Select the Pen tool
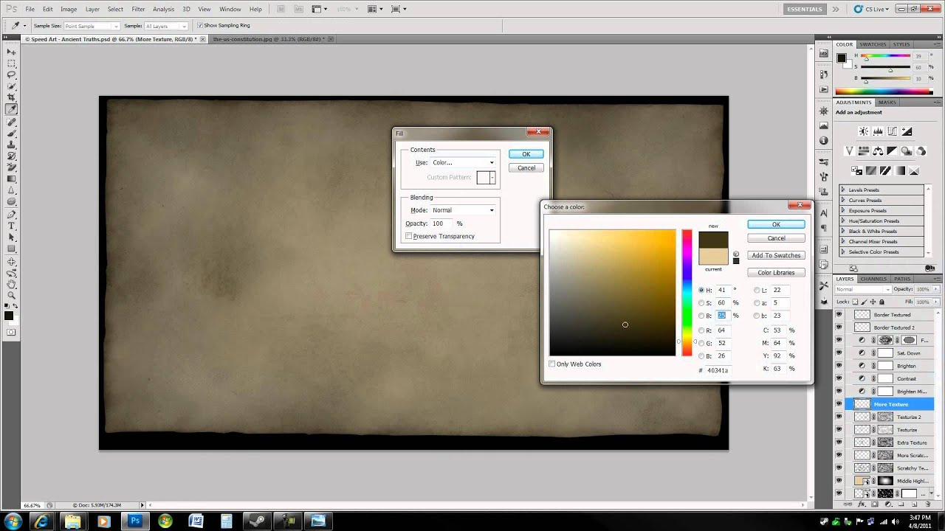Viewport: 945px width, 531px height. coord(12,215)
